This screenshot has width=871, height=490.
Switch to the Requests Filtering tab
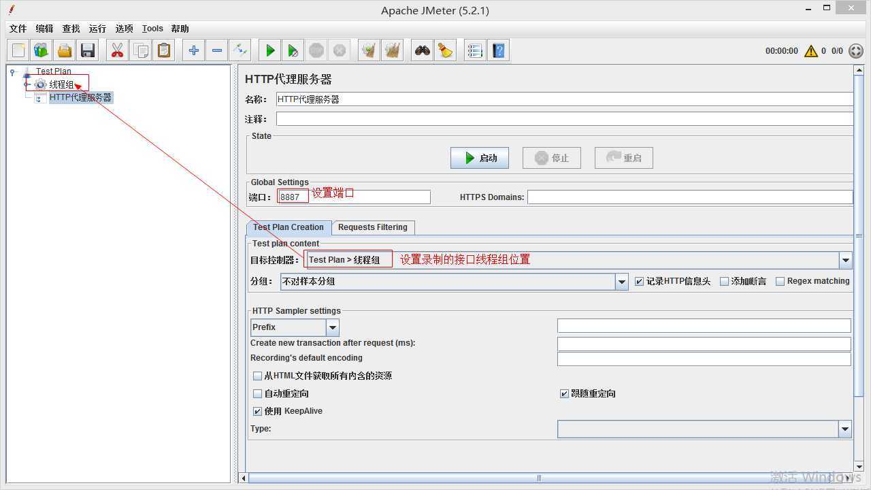(x=373, y=227)
